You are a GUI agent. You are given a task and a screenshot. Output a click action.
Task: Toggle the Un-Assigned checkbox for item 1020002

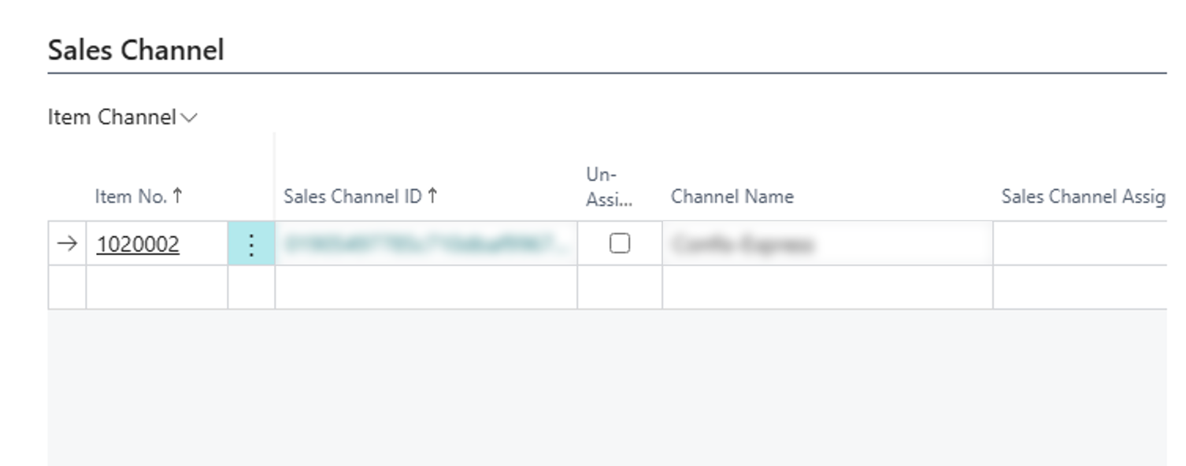point(620,244)
